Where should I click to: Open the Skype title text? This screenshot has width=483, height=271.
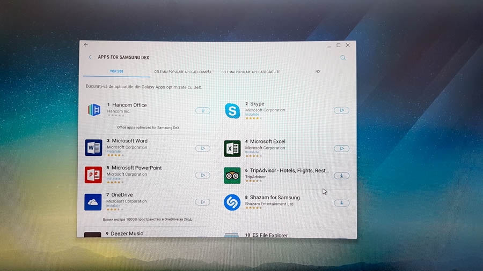pos(257,104)
